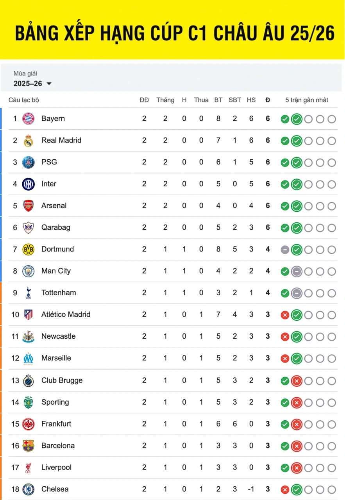Open the Arsenal team link
Image resolution: width=345 pixels, height=500 pixels.
[54, 206]
